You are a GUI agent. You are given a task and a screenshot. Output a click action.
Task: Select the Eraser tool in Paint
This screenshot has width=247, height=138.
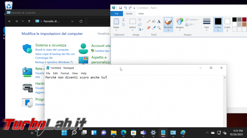click(149, 28)
